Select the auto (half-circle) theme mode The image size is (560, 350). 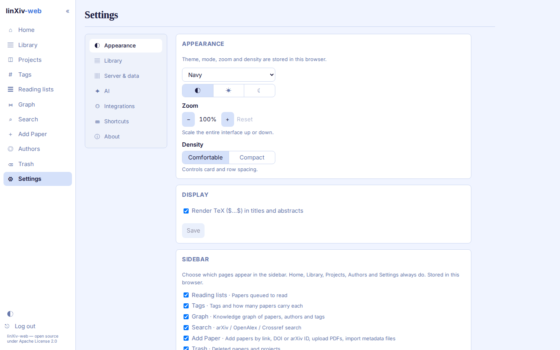tap(198, 91)
